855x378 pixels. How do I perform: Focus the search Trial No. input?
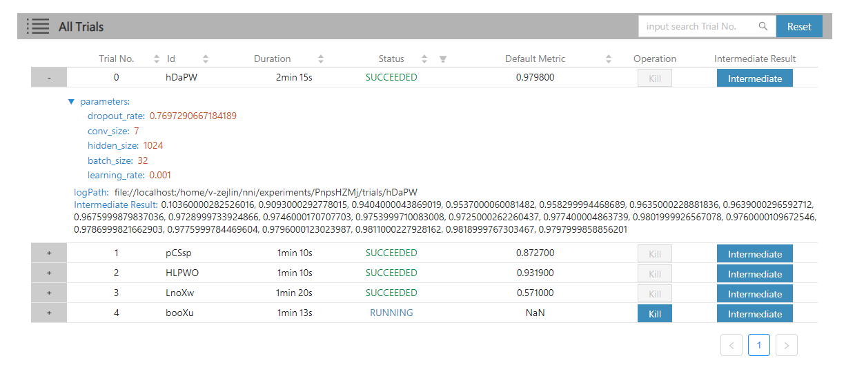[x=697, y=27]
